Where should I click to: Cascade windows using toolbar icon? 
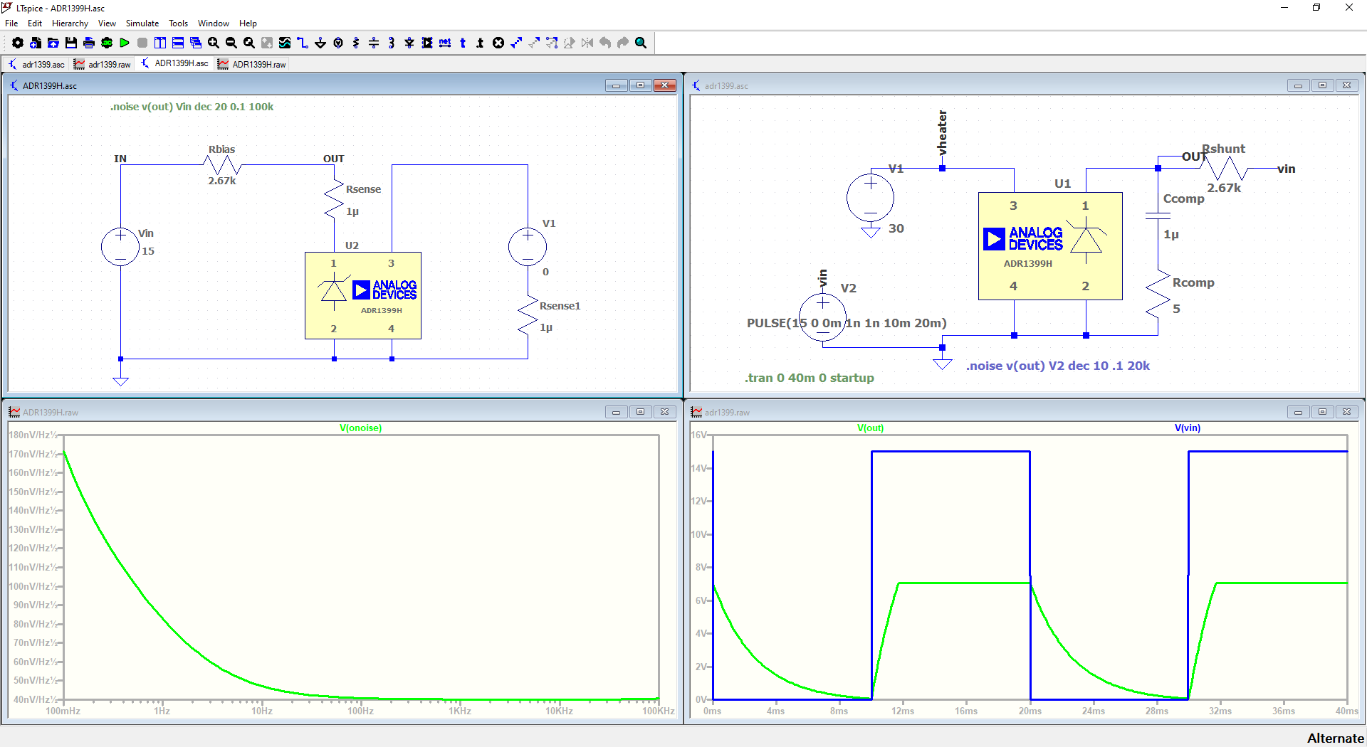click(x=196, y=43)
